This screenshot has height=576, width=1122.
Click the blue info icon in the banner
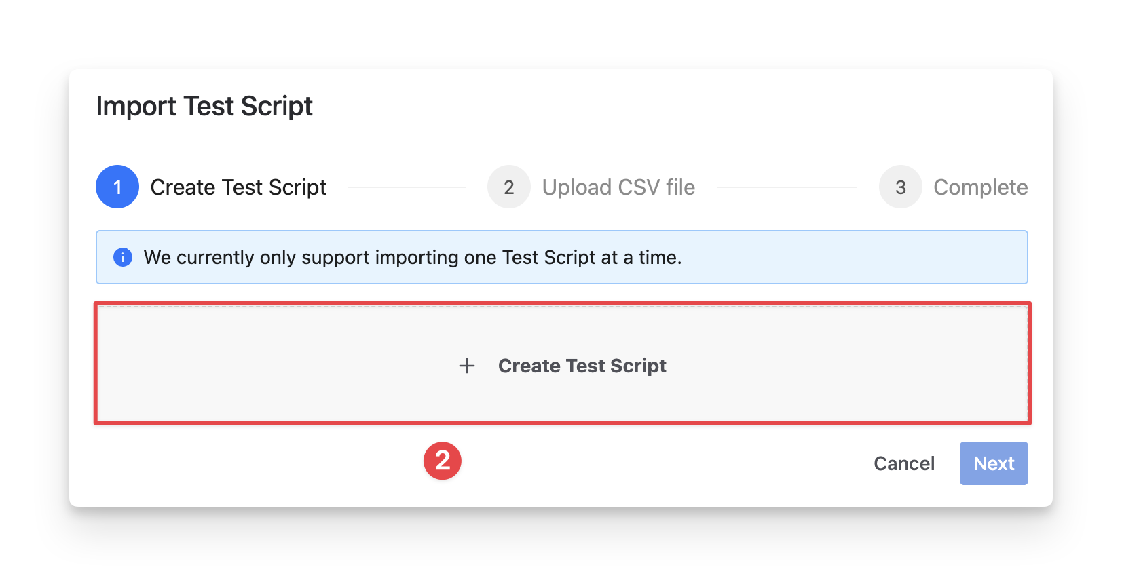coord(123,257)
